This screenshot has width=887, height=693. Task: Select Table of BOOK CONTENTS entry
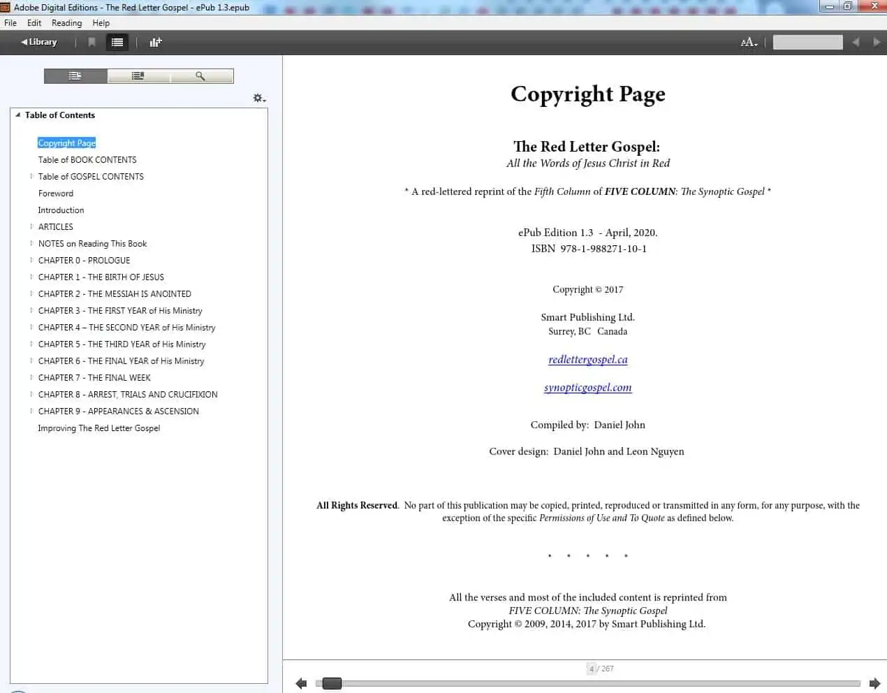tap(87, 160)
